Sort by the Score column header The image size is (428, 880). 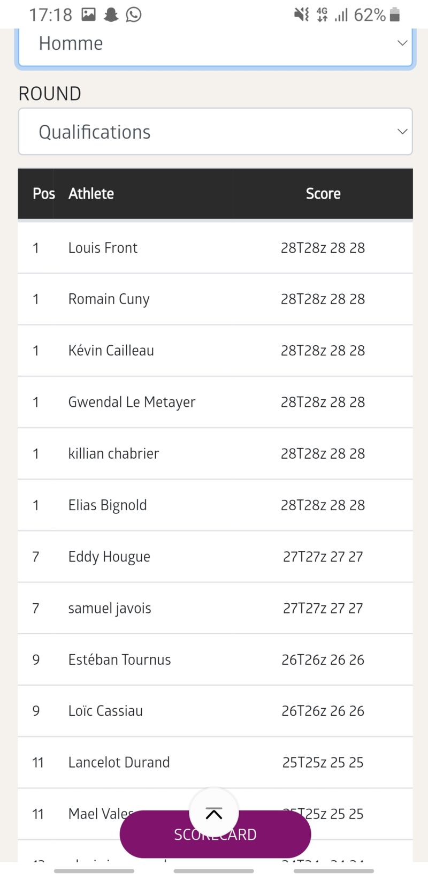point(323,194)
